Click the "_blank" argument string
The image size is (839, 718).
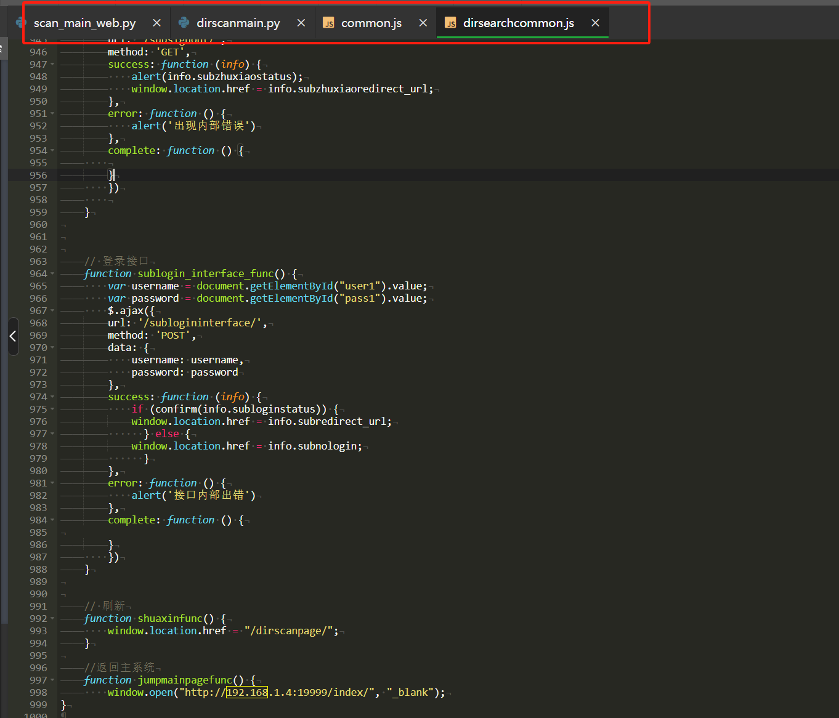[410, 692]
